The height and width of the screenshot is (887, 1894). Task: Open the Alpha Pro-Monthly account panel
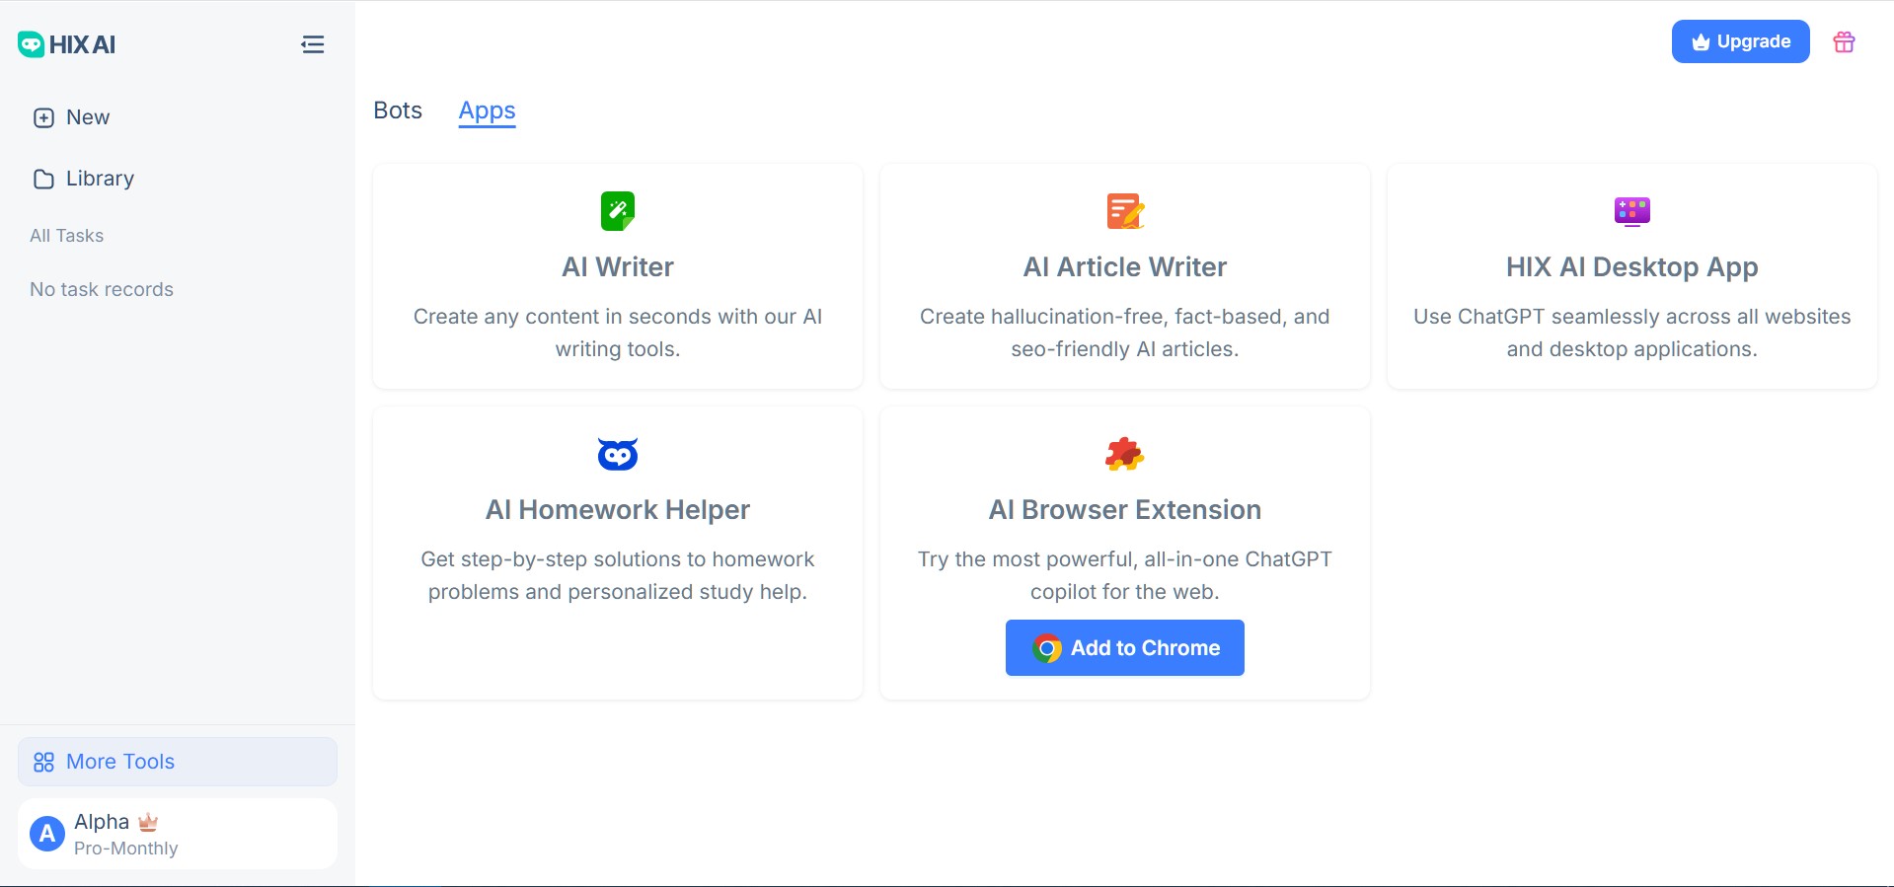[x=178, y=834]
